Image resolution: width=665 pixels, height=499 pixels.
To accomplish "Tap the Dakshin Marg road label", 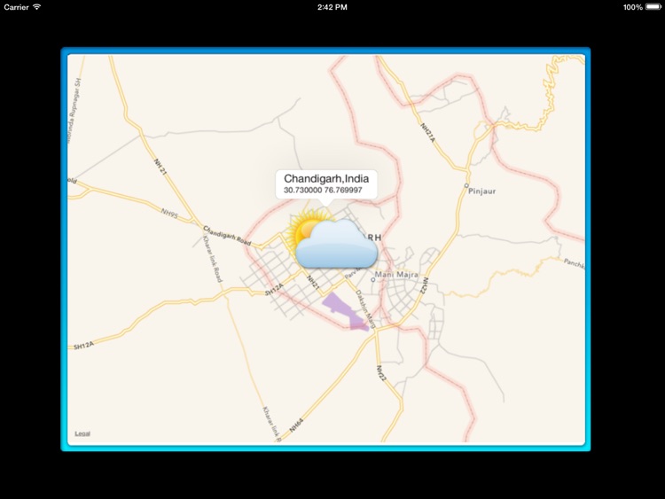I will click(365, 309).
